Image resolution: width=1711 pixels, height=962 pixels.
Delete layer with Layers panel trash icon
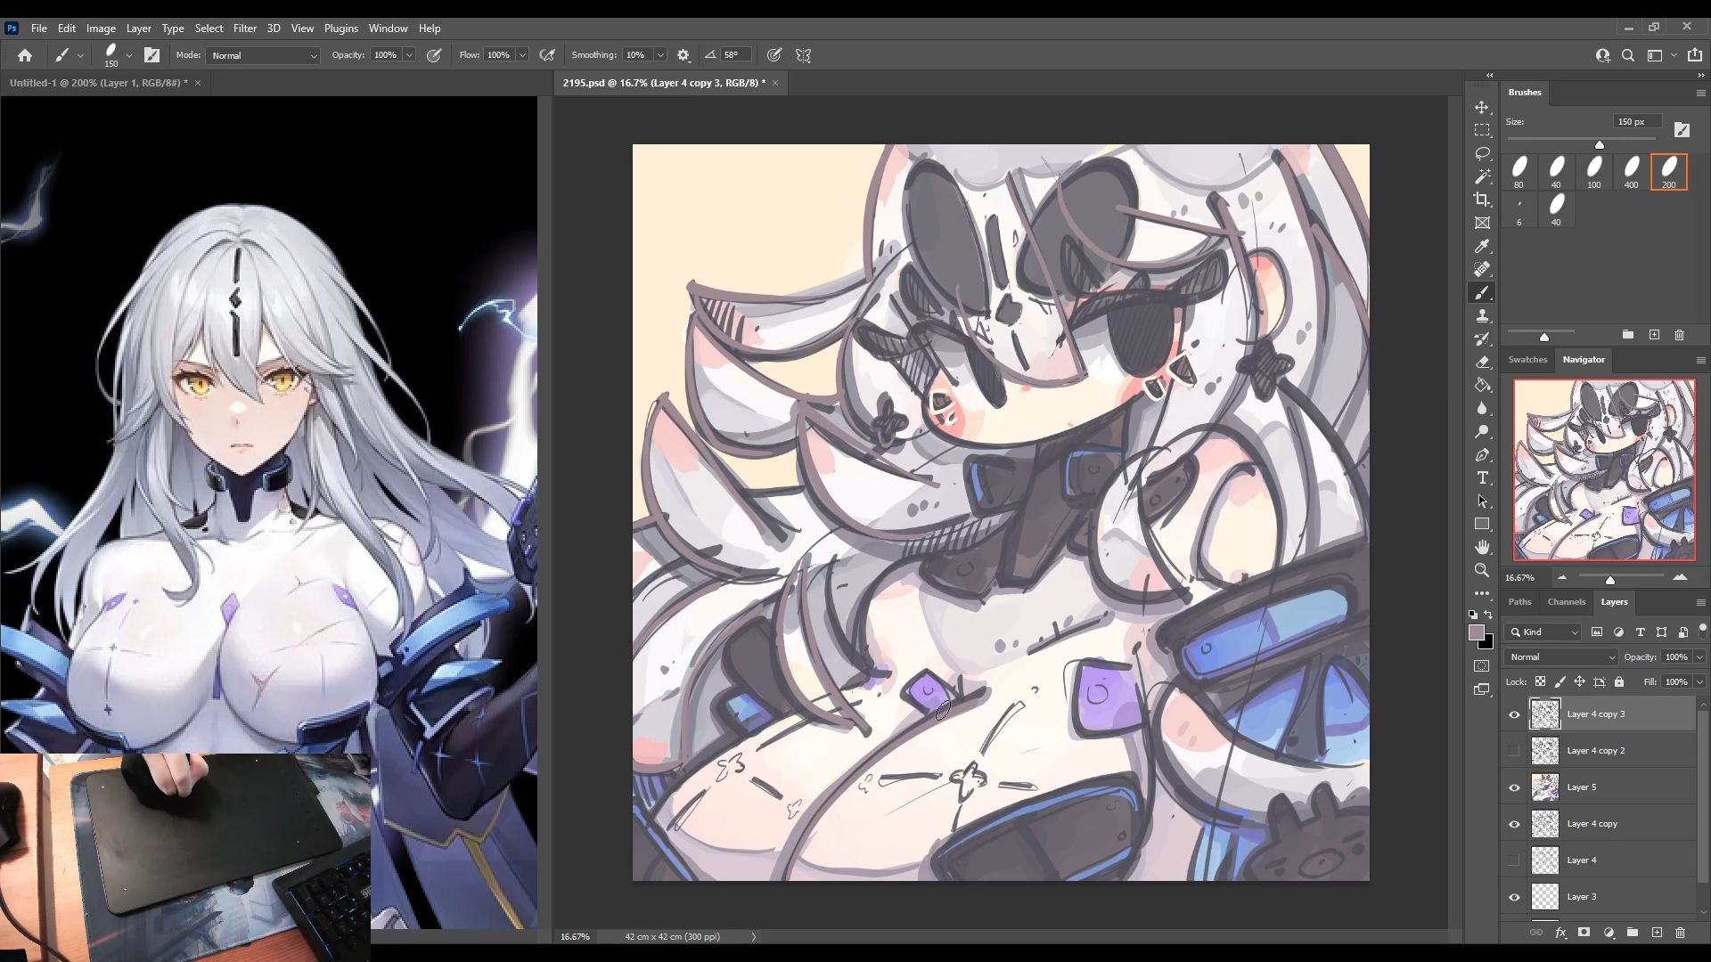pyautogui.click(x=1681, y=933)
